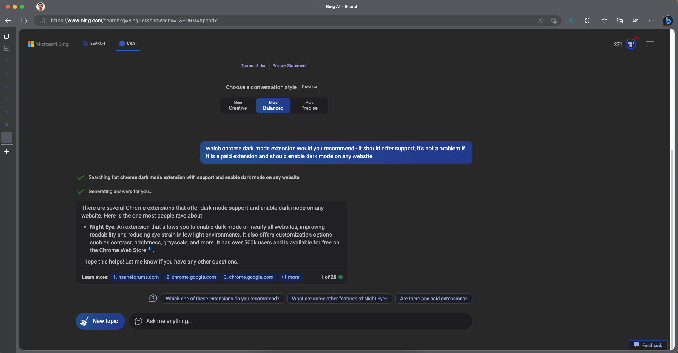
Task: Open the teal eye extension icon
Action: pos(571,21)
